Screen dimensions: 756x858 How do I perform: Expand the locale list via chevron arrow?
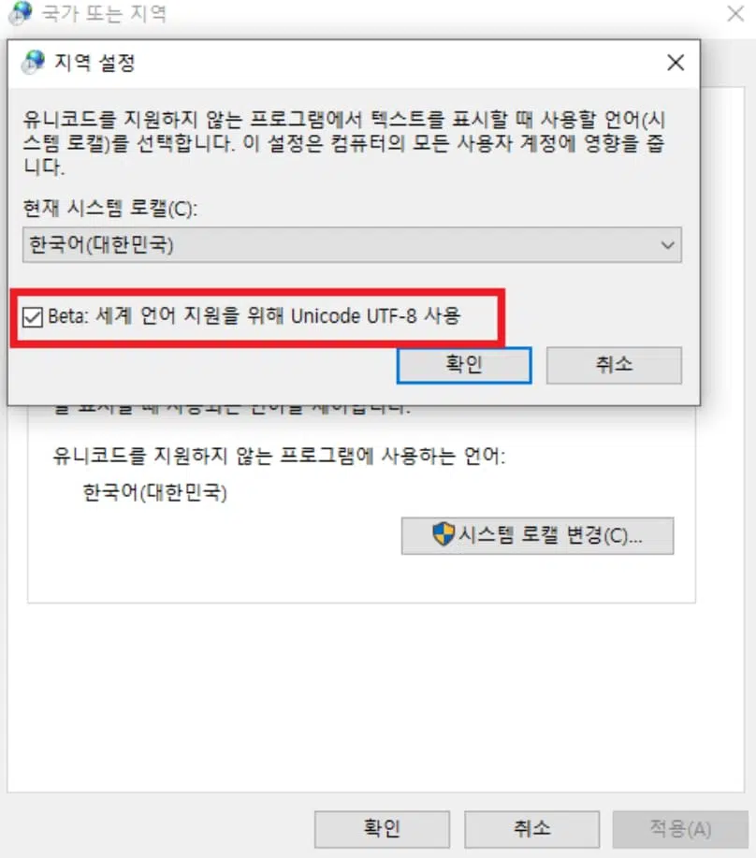click(x=667, y=244)
